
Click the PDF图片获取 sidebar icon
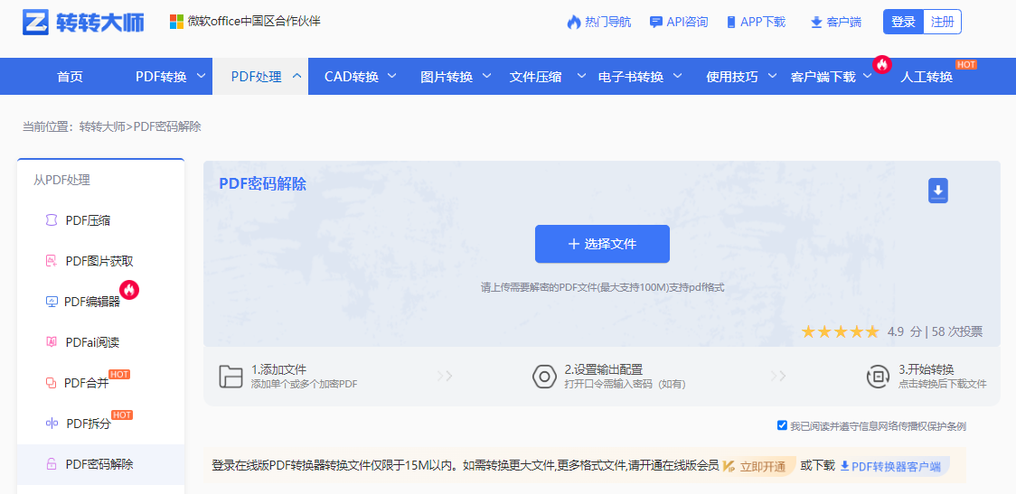pos(52,262)
